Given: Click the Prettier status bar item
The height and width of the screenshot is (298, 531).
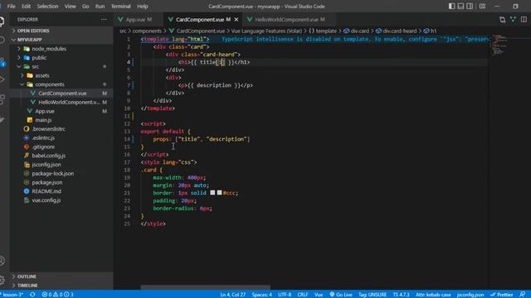Looking at the screenshot, I should (501, 295).
